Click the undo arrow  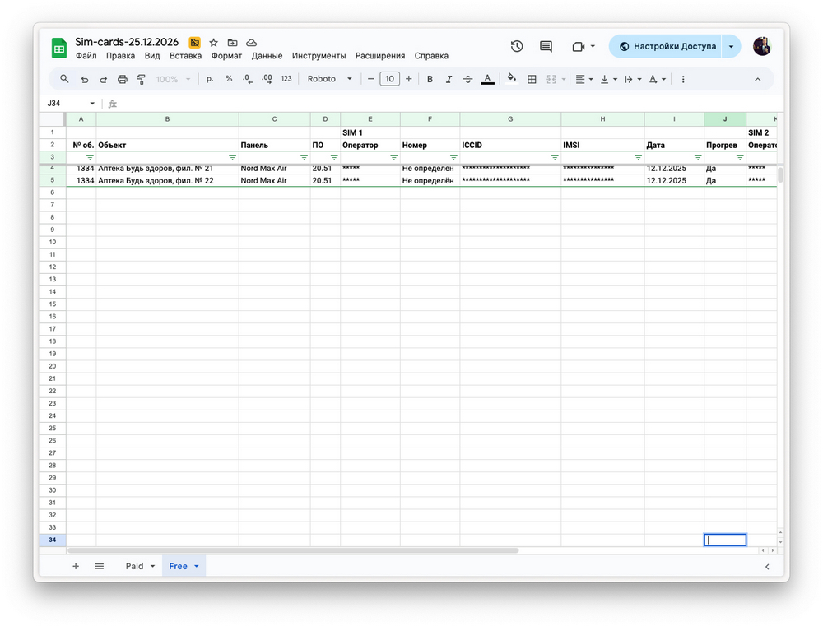(85, 79)
